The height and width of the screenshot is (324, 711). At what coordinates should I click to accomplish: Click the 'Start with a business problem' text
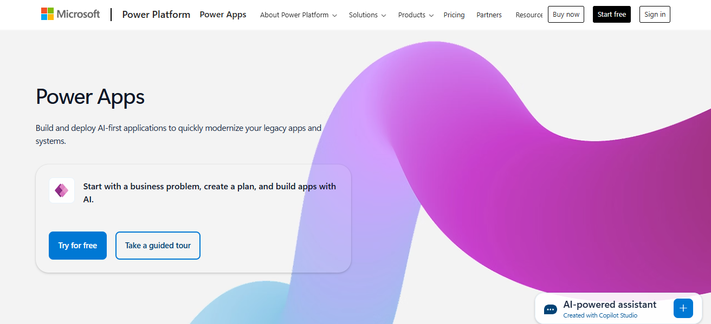coord(210,193)
